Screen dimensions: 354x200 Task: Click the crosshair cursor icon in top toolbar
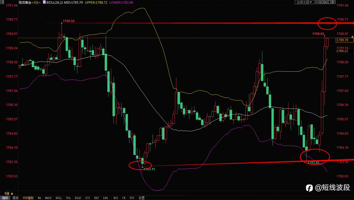click(317, 2)
